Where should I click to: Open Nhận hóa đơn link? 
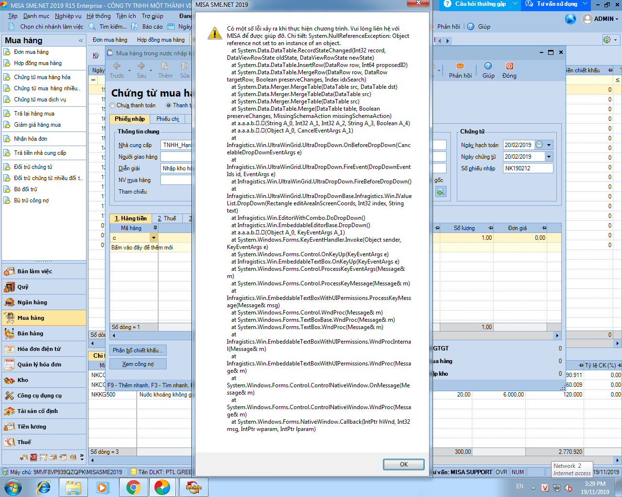point(31,139)
